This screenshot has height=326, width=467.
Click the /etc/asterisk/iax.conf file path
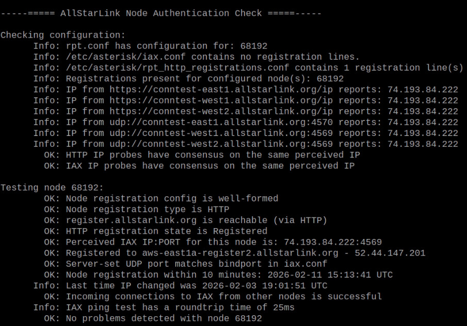coord(123,57)
